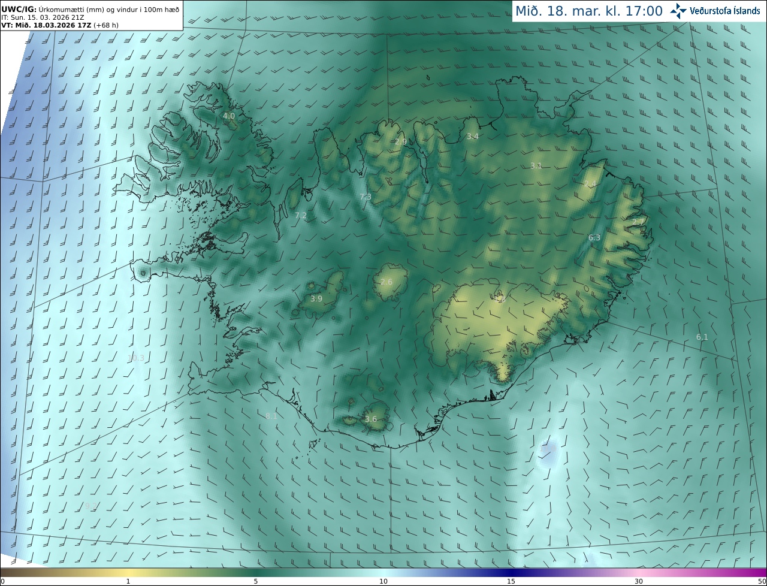Click the Veðurstofa Íslands logo
The image size is (767, 586).
point(715,11)
